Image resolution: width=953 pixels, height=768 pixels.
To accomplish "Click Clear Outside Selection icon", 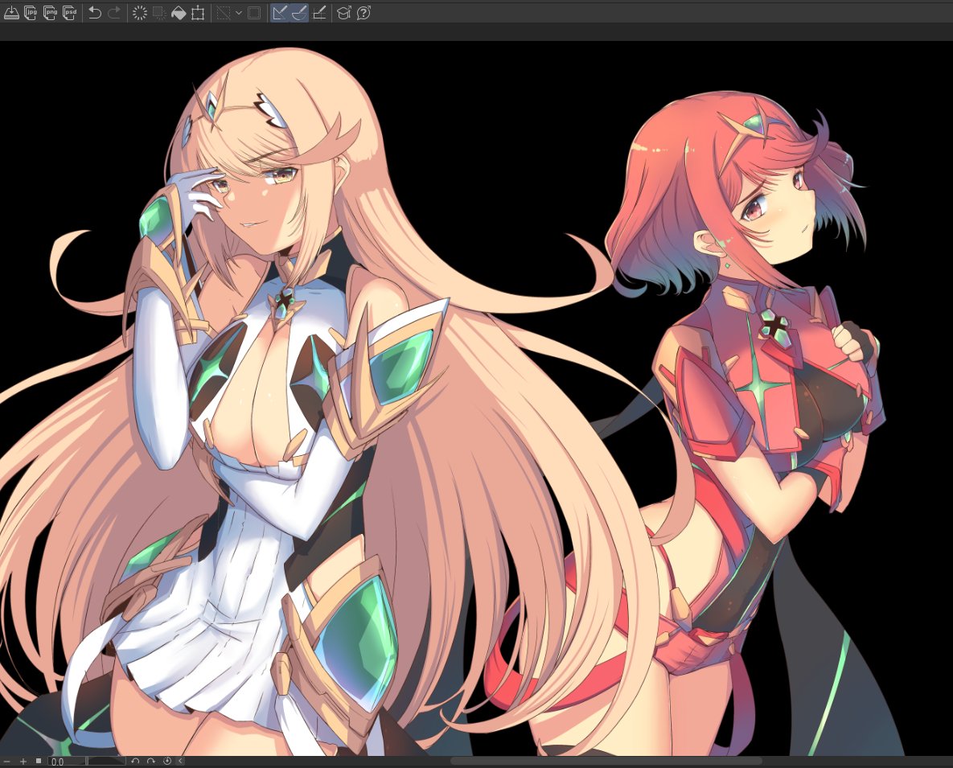I will pyautogui.click(x=159, y=13).
